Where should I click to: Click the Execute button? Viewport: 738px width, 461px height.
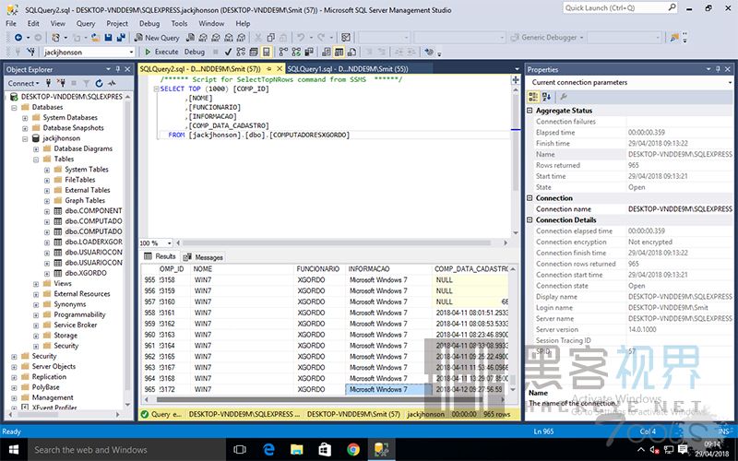[x=161, y=52]
